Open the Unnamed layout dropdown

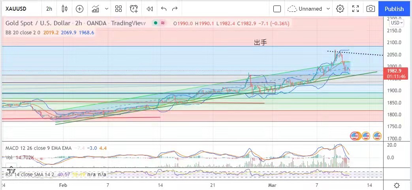pyautogui.click(x=309, y=9)
